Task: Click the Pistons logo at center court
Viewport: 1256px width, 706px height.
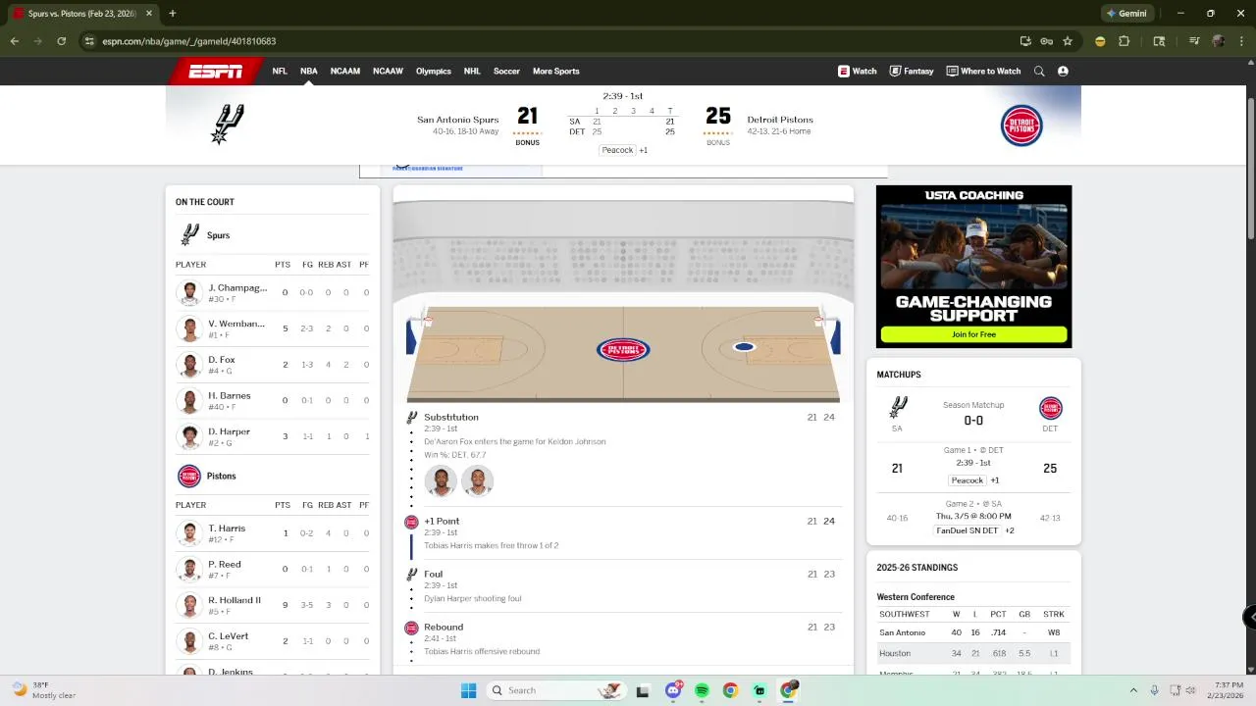Action: (x=623, y=350)
